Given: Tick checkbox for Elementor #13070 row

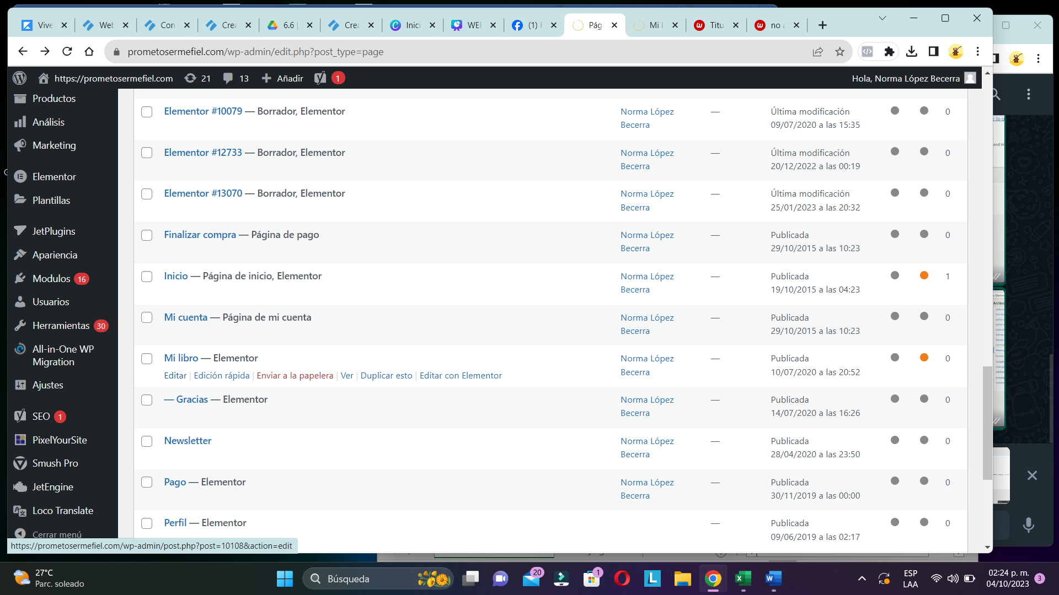Looking at the screenshot, I should (x=147, y=194).
